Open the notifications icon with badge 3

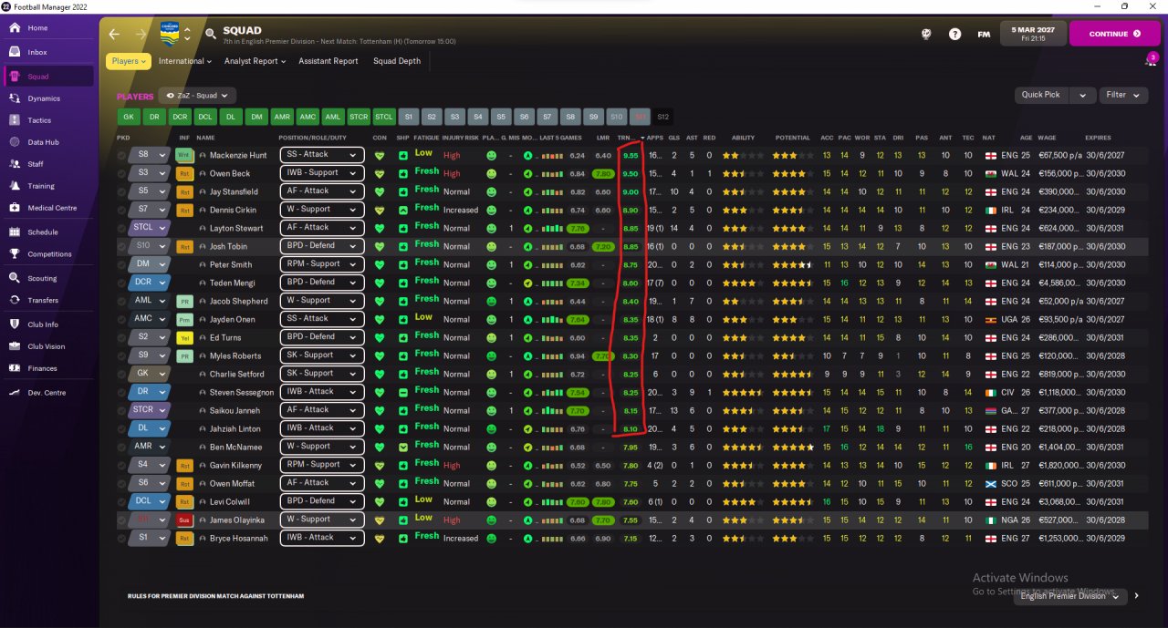point(1151,60)
